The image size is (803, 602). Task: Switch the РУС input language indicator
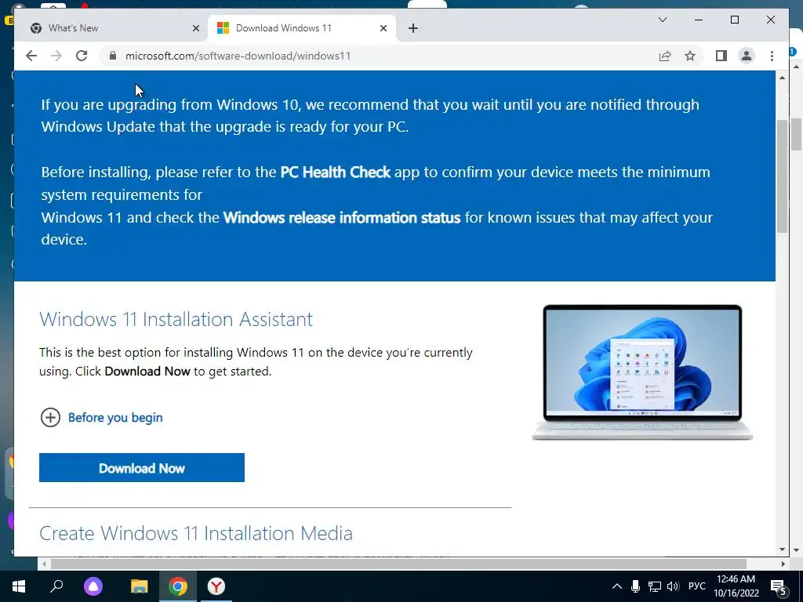pyautogui.click(x=697, y=586)
